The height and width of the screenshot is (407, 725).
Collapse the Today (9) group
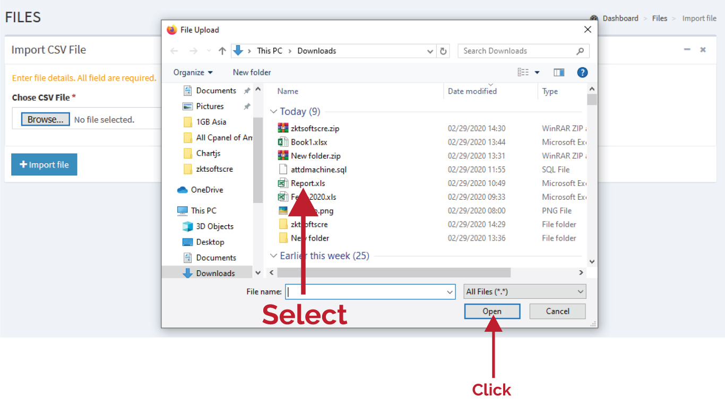click(x=274, y=112)
